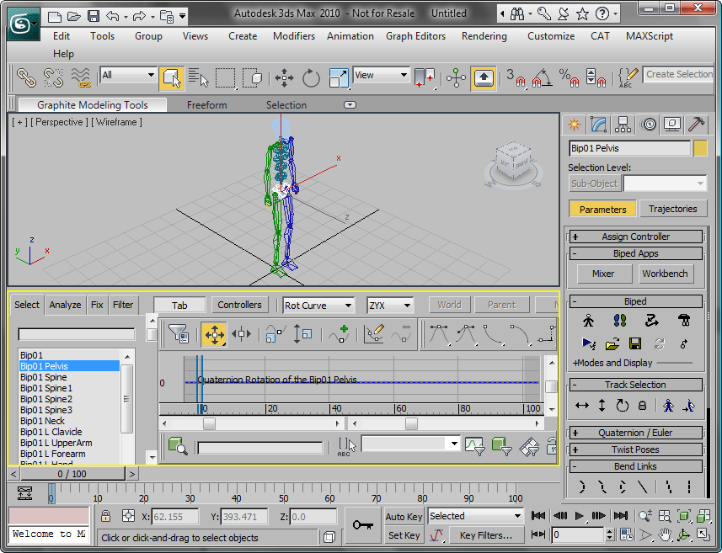Open the reference coordinate View dropdown
This screenshot has width=722, height=553.
point(381,75)
